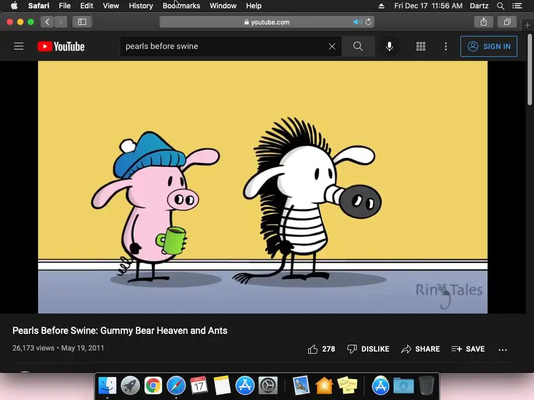Open Launchpad rocket in the Dock
Screen dimensions: 534x400
[x=130, y=386]
